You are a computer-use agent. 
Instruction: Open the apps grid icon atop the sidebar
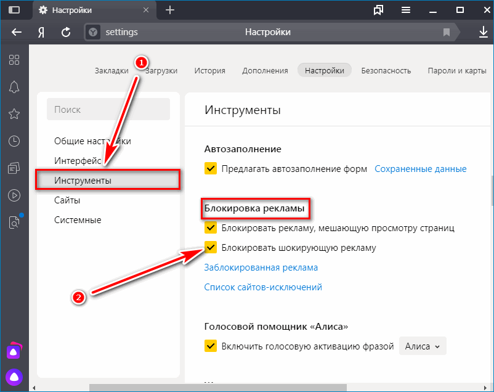[x=14, y=60]
